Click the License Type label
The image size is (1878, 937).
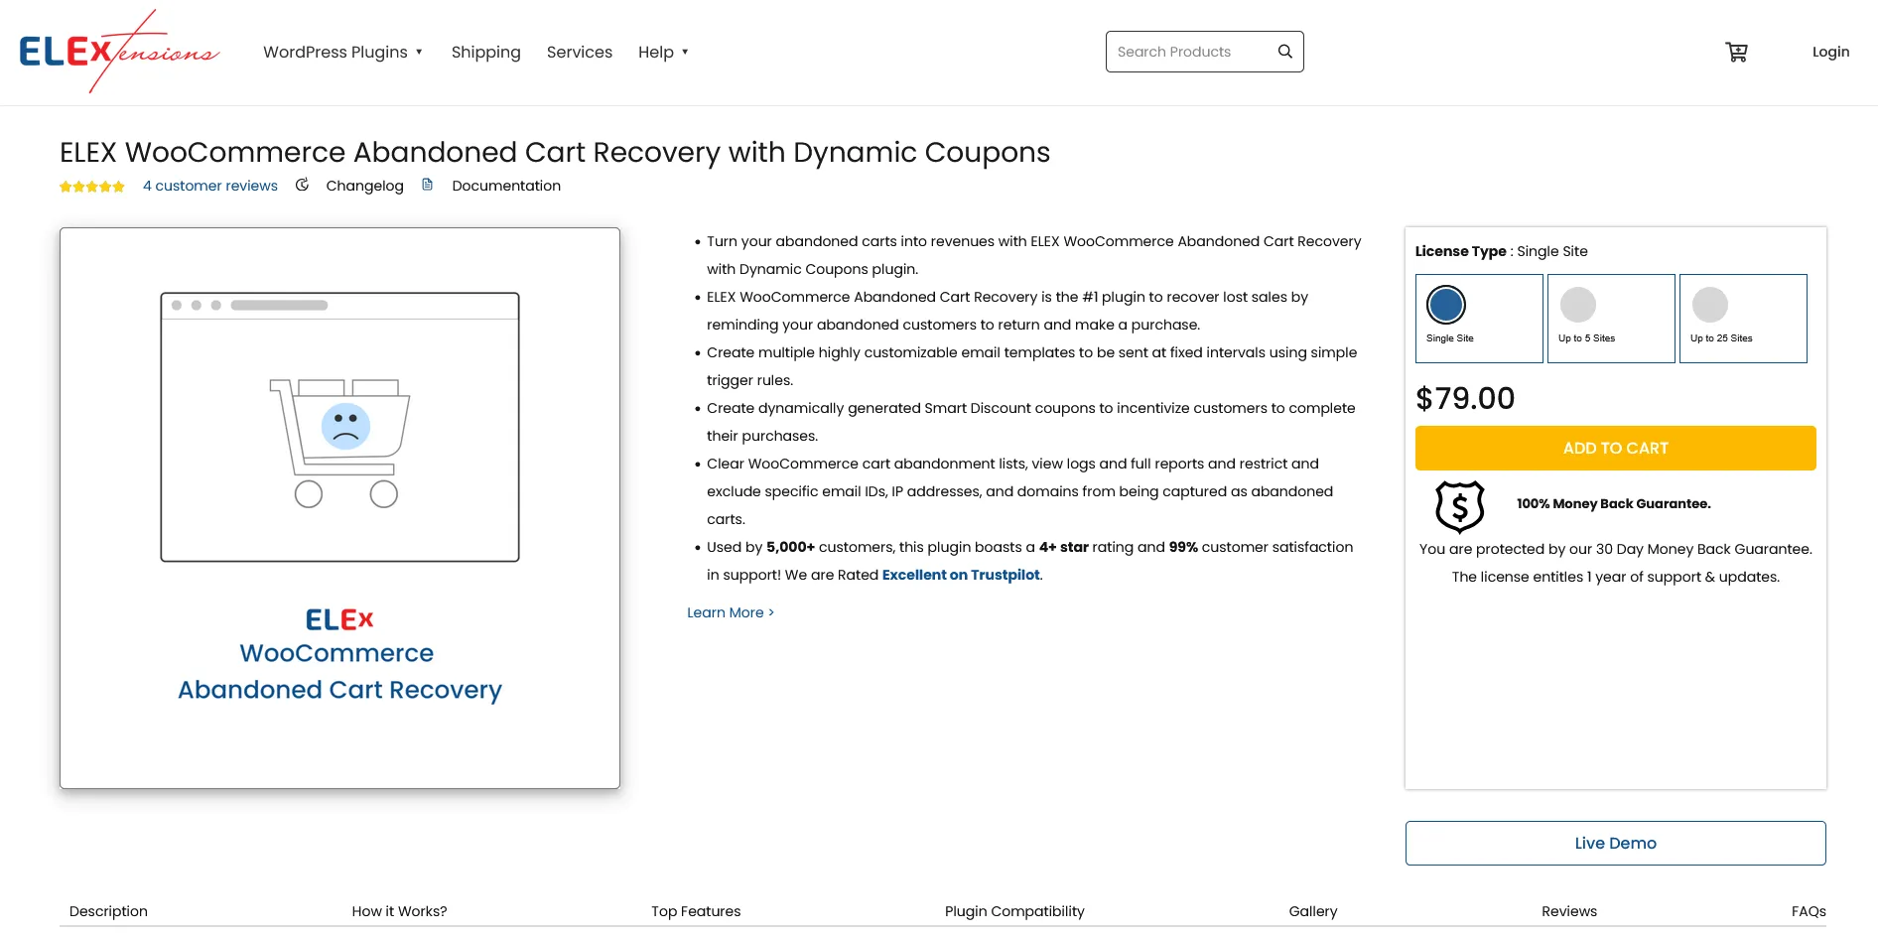pyautogui.click(x=1460, y=251)
